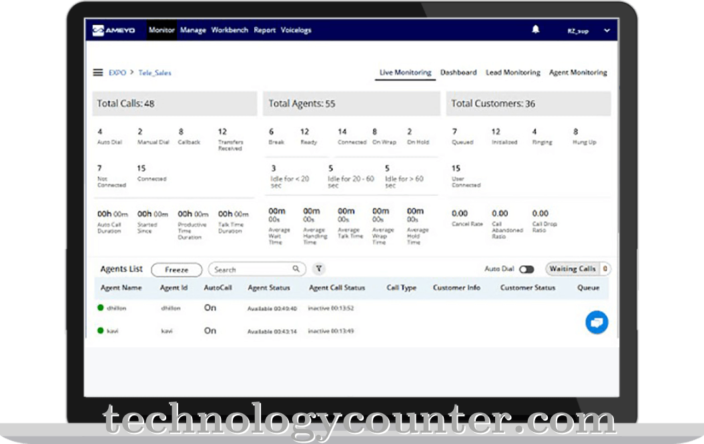Viewport: 704px width, 444px height.
Task: Click the Customer Info column header
Action: tap(456, 287)
